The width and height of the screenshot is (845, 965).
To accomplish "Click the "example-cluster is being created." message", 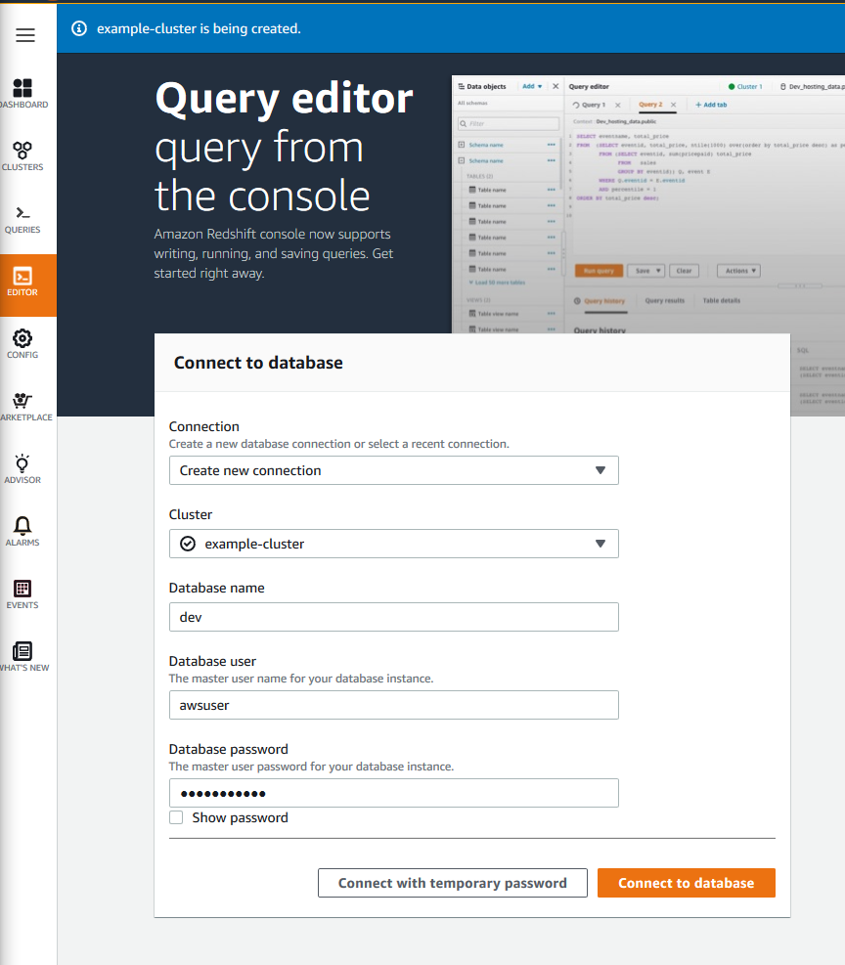I will pos(199,28).
